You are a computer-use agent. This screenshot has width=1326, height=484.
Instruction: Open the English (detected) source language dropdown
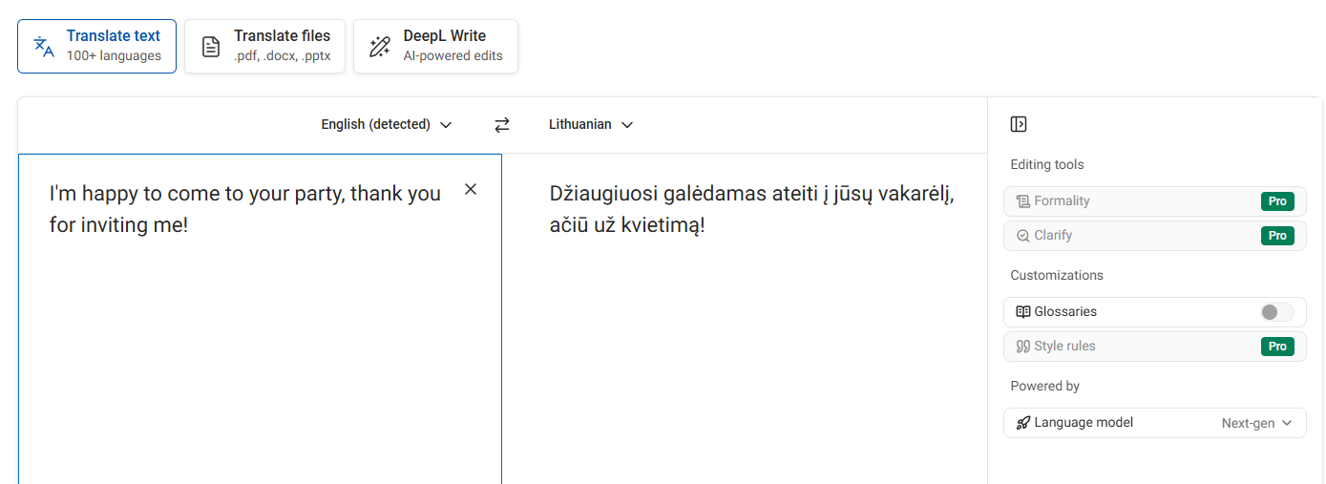(x=387, y=124)
